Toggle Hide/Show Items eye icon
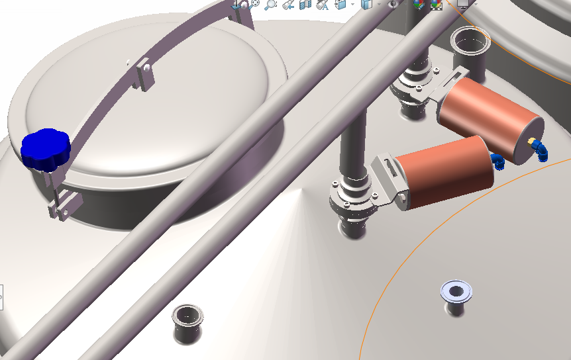Viewport: 571px width, 360px height. pos(393,5)
